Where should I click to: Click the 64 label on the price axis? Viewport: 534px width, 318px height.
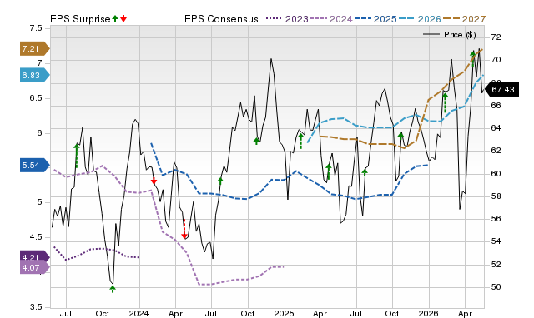(496, 128)
